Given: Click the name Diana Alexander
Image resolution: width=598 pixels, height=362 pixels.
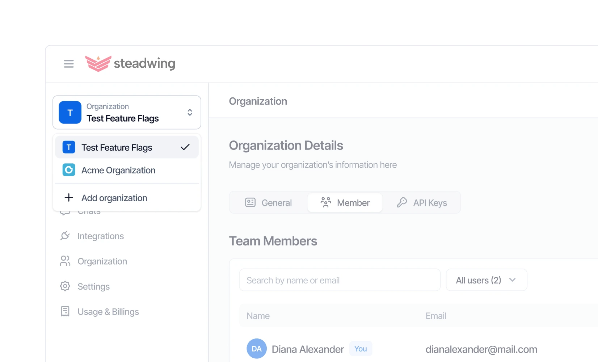Looking at the screenshot, I should pyautogui.click(x=308, y=349).
